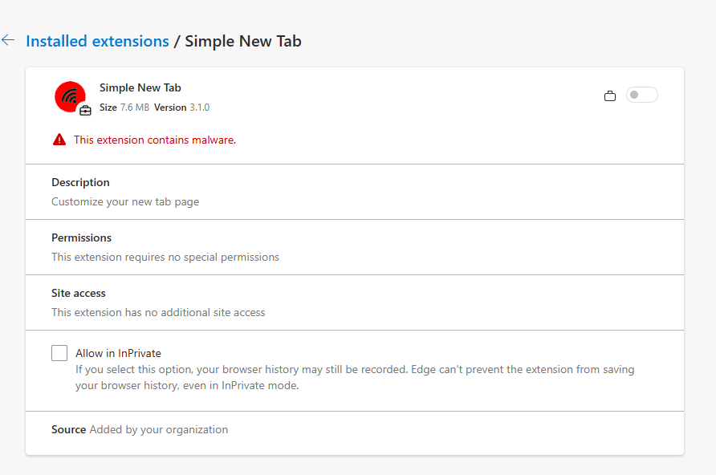Click the Site access section heading
This screenshot has width=716, height=475.
79,293
